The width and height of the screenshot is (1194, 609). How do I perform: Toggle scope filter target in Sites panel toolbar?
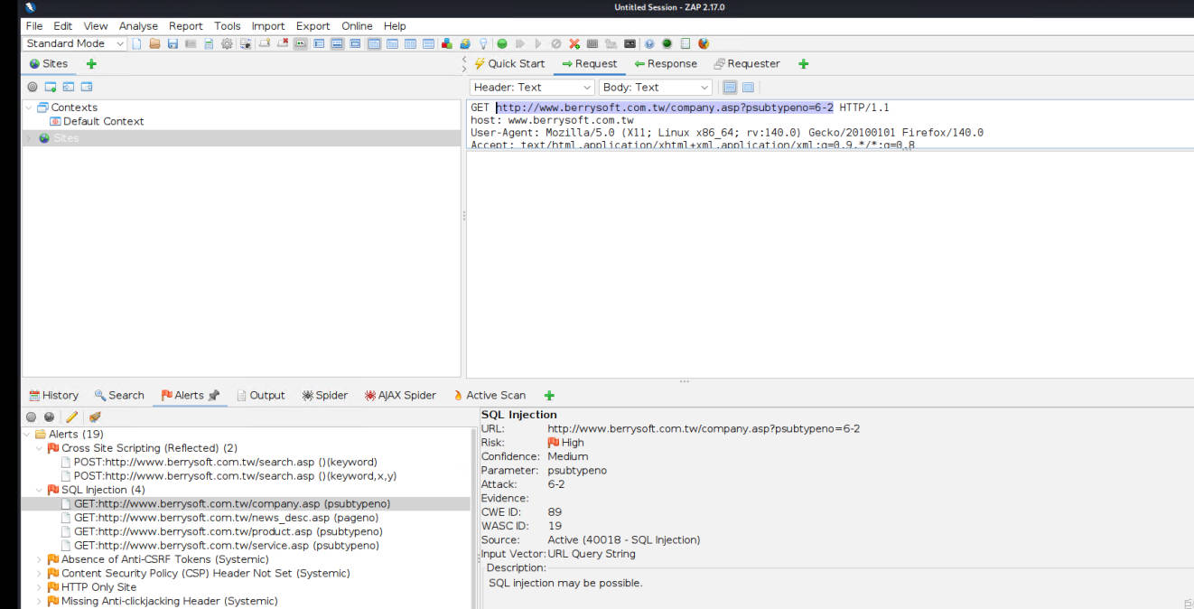tap(33, 87)
